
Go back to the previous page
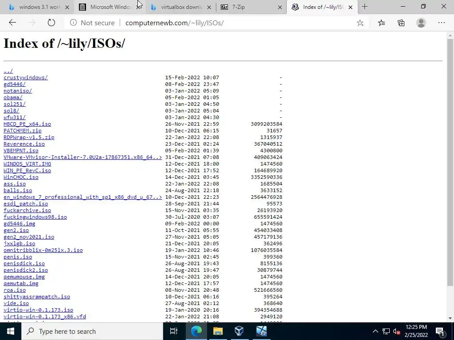(12, 23)
